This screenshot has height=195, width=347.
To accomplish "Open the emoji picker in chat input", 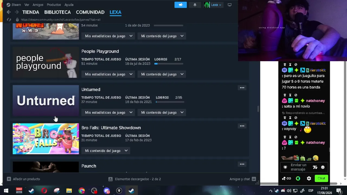I will [323, 167].
